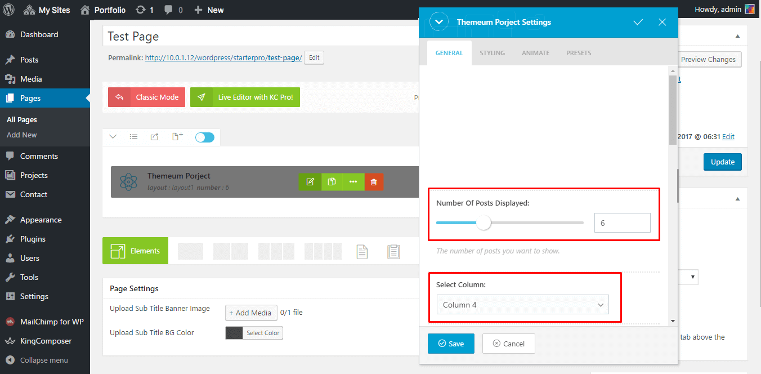Go to Dashboard in the sidebar
Image resolution: width=761 pixels, height=374 pixels.
click(x=45, y=34)
